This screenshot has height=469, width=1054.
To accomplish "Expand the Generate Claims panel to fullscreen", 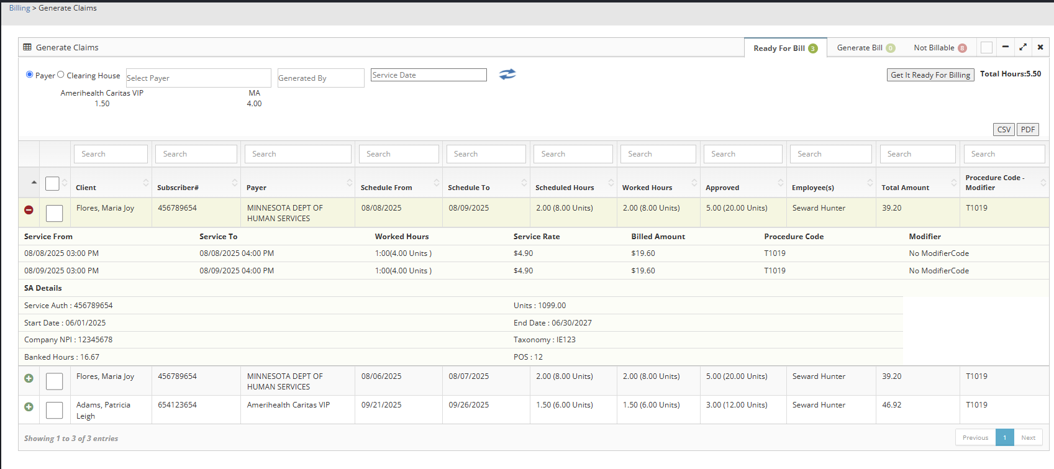I will coord(1023,47).
